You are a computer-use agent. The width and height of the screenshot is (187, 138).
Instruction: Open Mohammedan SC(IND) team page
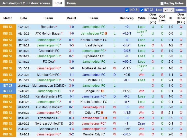point(49,86)
